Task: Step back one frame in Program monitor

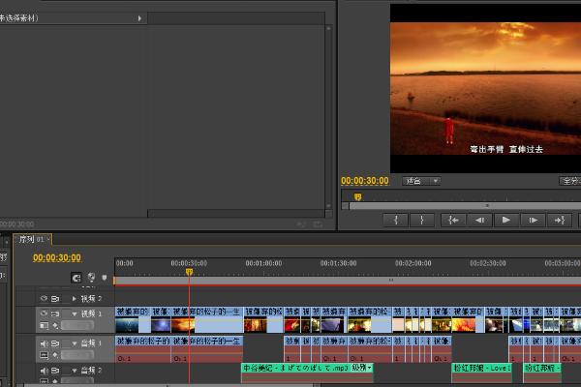Action: point(480,221)
